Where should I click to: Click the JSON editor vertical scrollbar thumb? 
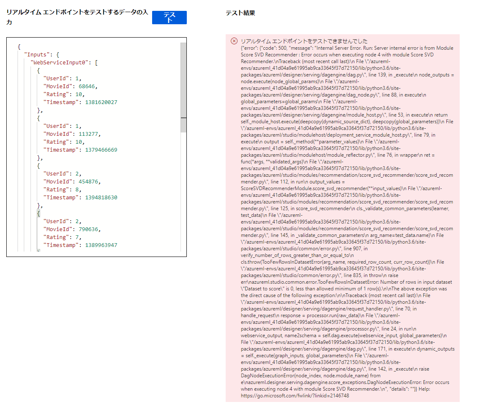click(x=183, y=87)
